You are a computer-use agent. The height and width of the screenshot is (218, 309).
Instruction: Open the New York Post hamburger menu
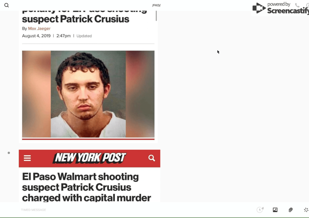(x=27, y=158)
